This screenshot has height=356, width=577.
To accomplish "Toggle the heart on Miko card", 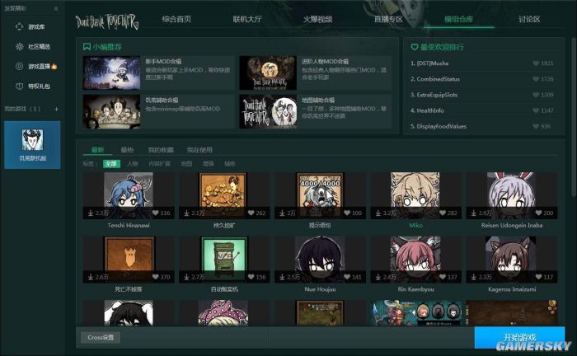I will [x=443, y=213].
